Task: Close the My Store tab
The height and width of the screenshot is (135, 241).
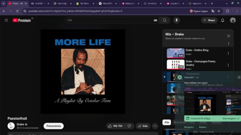Action: [93, 3]
